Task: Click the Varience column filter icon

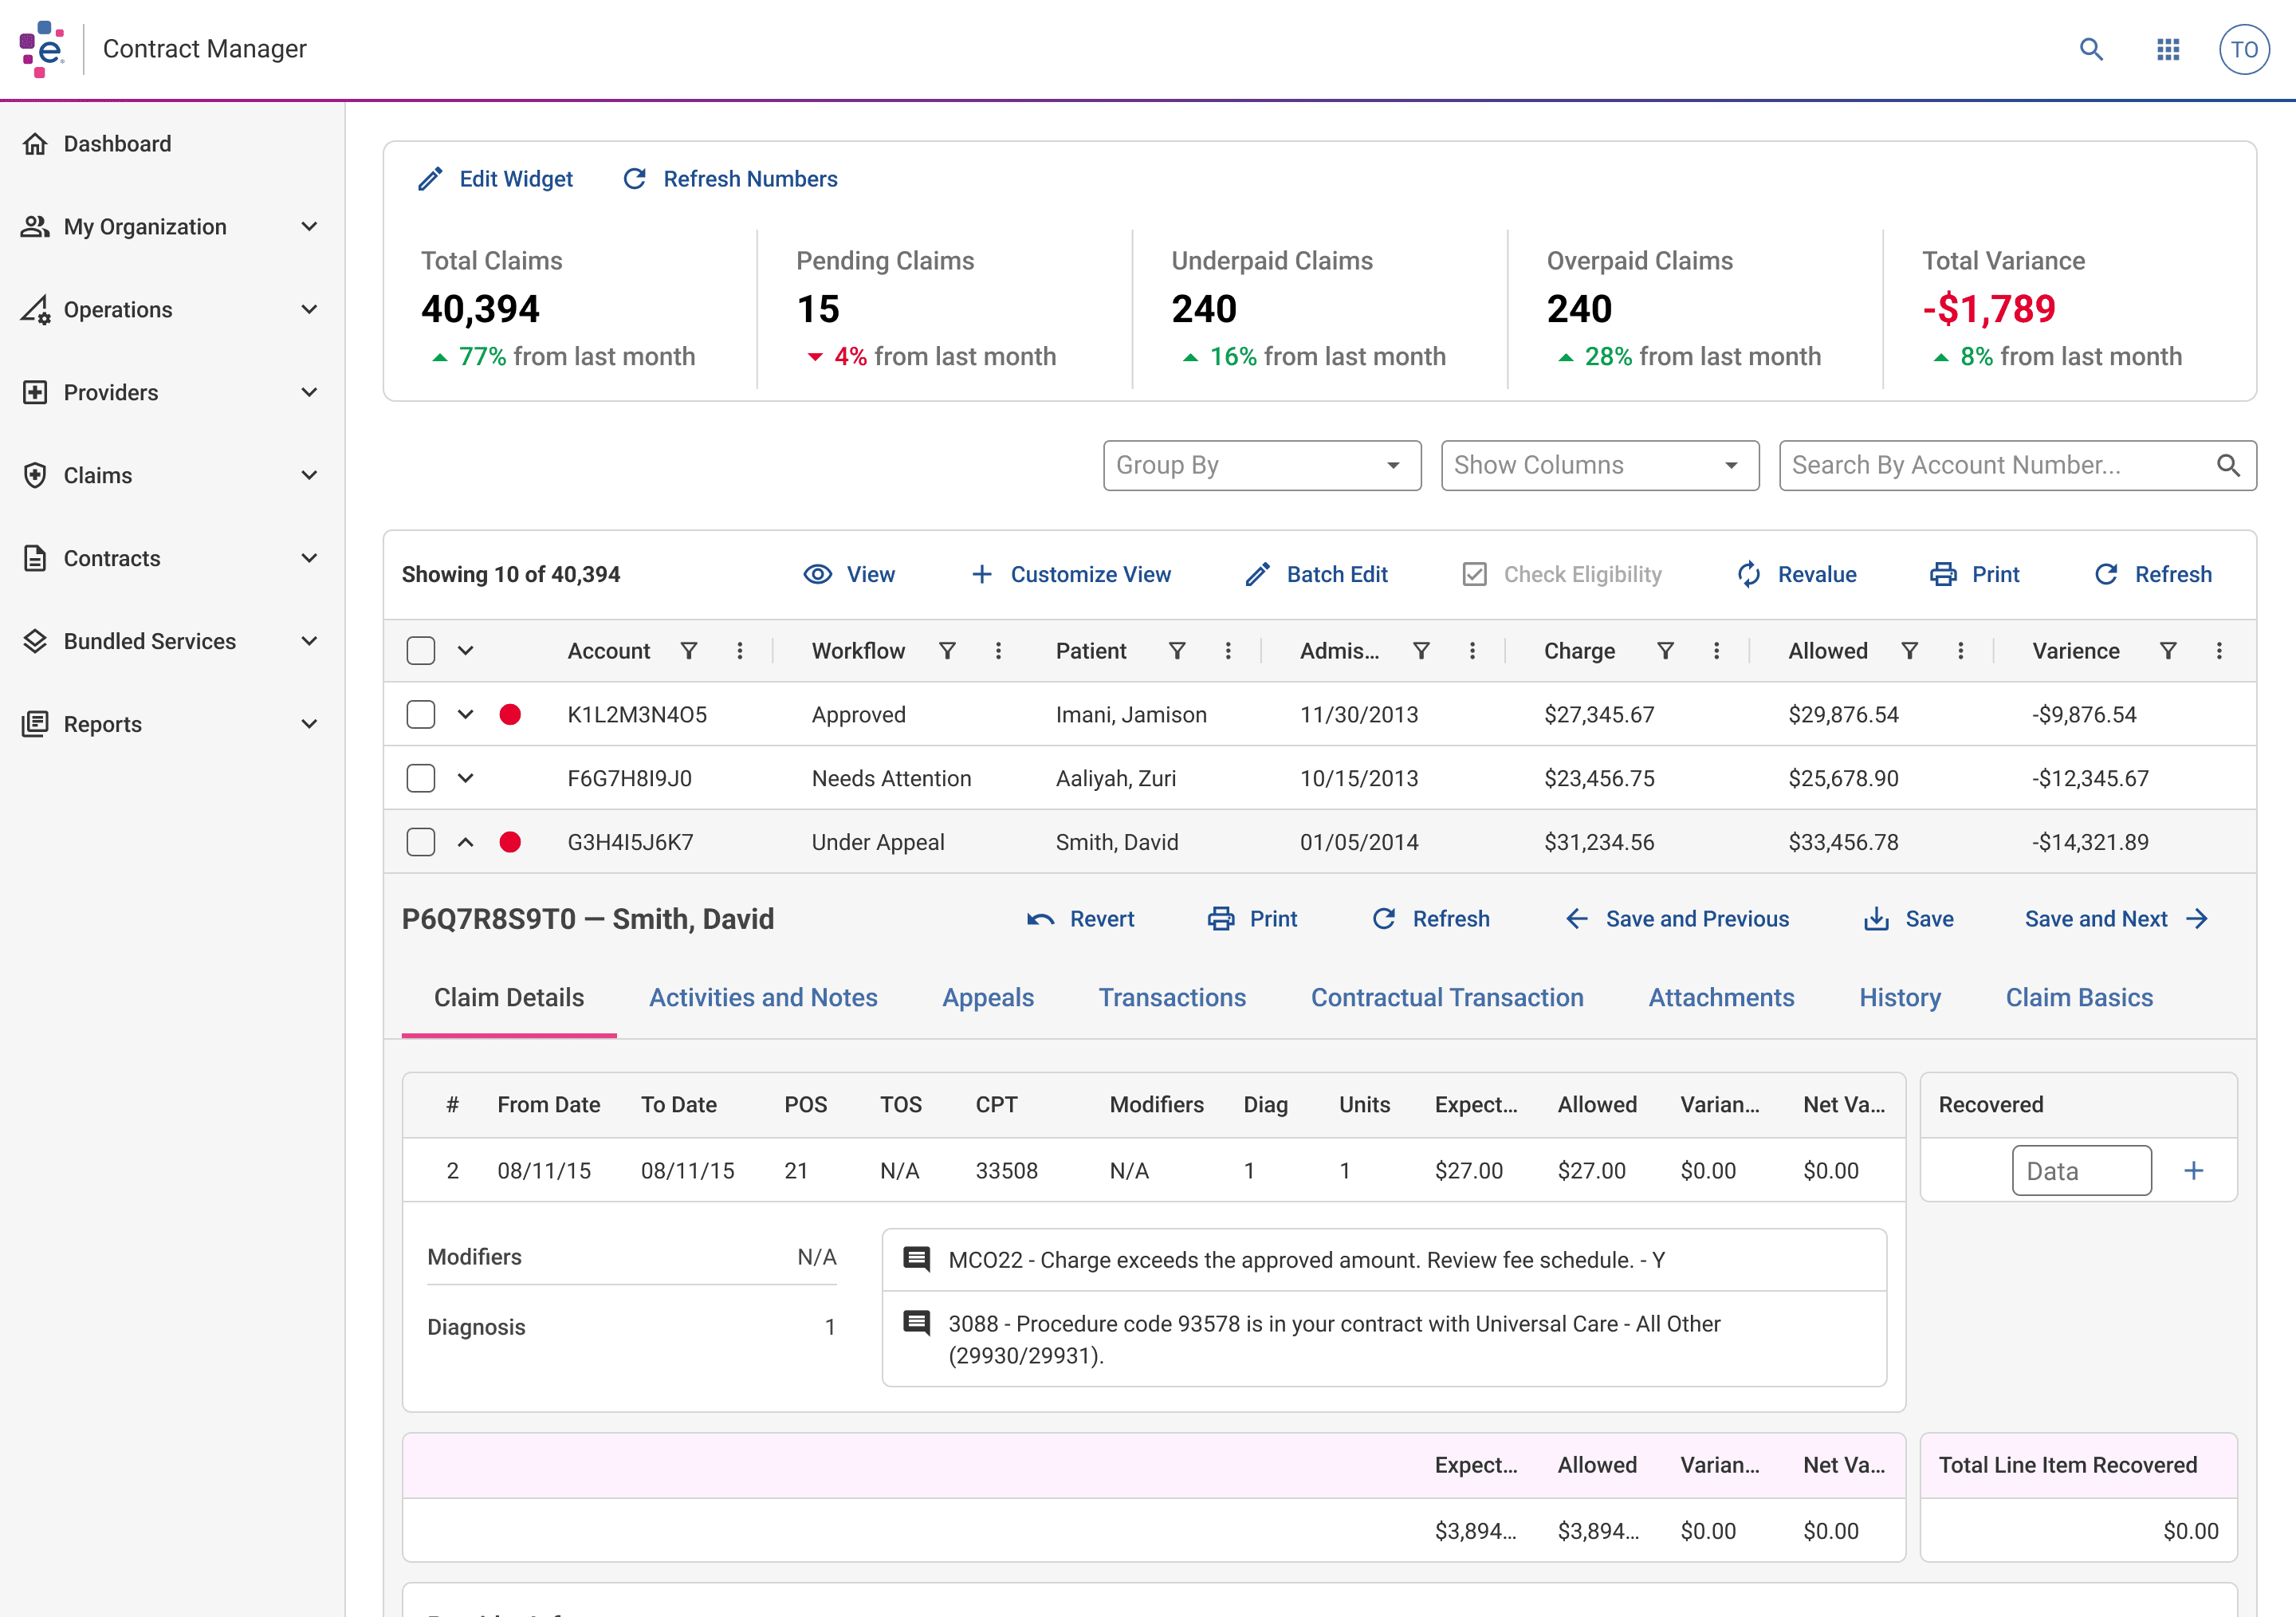Action: [2168, 651]
